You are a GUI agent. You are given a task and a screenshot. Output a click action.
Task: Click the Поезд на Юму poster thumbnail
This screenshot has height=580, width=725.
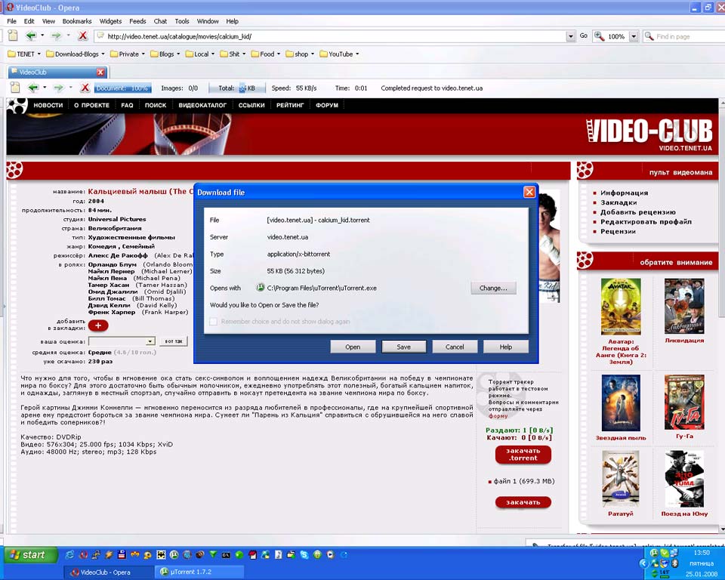(684, 479)
